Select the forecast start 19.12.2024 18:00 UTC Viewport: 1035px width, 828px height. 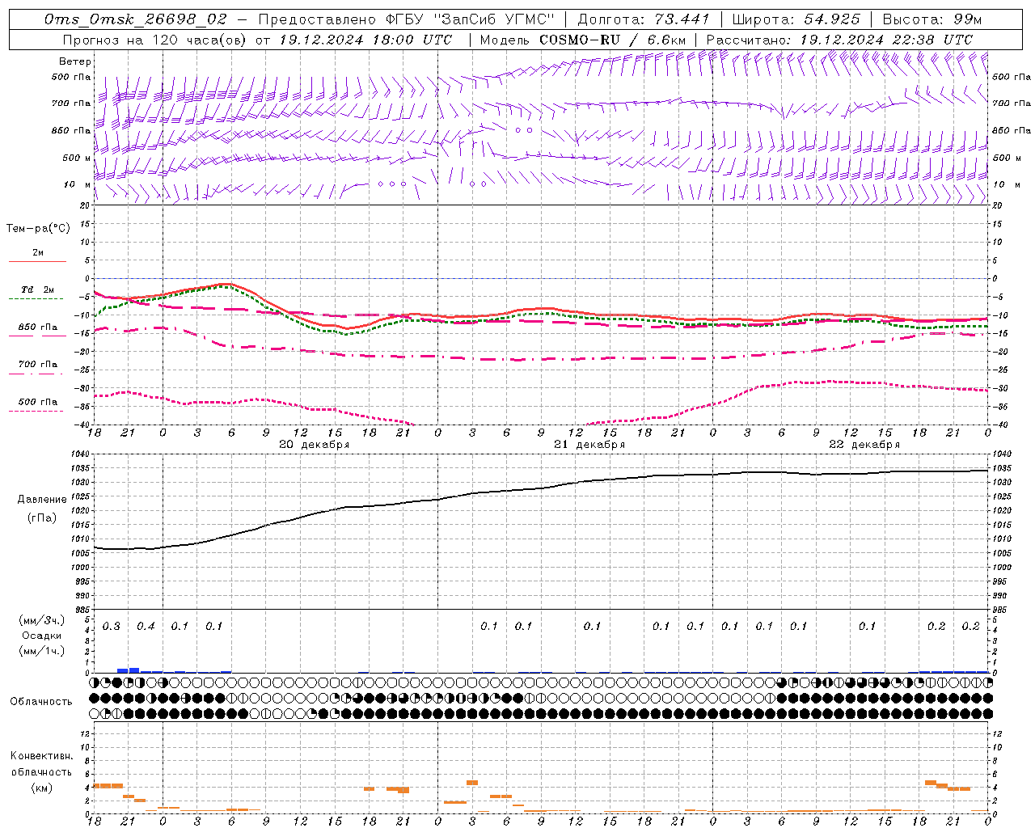[365, 40]
